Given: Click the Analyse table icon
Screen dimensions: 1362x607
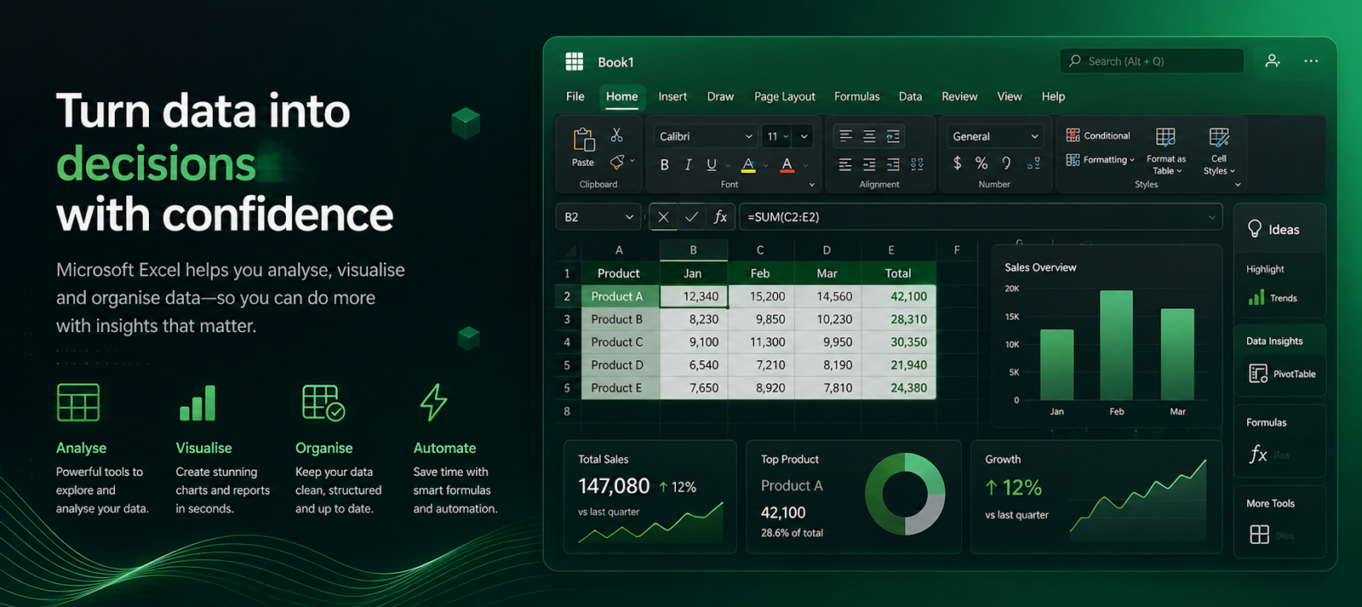Looking at the screenshot, I should pos(78,402).
